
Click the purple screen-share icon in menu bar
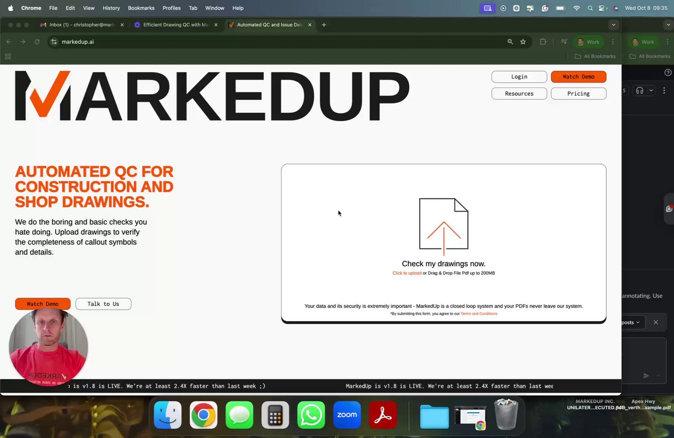(488, 8)
